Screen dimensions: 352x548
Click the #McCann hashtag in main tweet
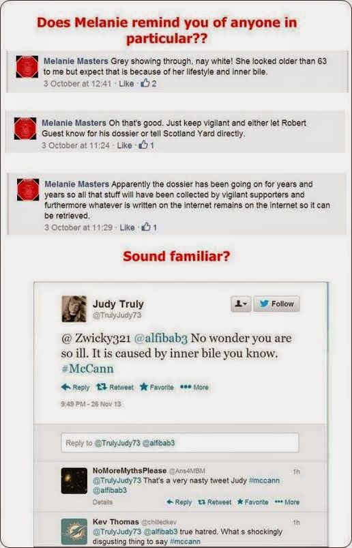coord(87,369)
